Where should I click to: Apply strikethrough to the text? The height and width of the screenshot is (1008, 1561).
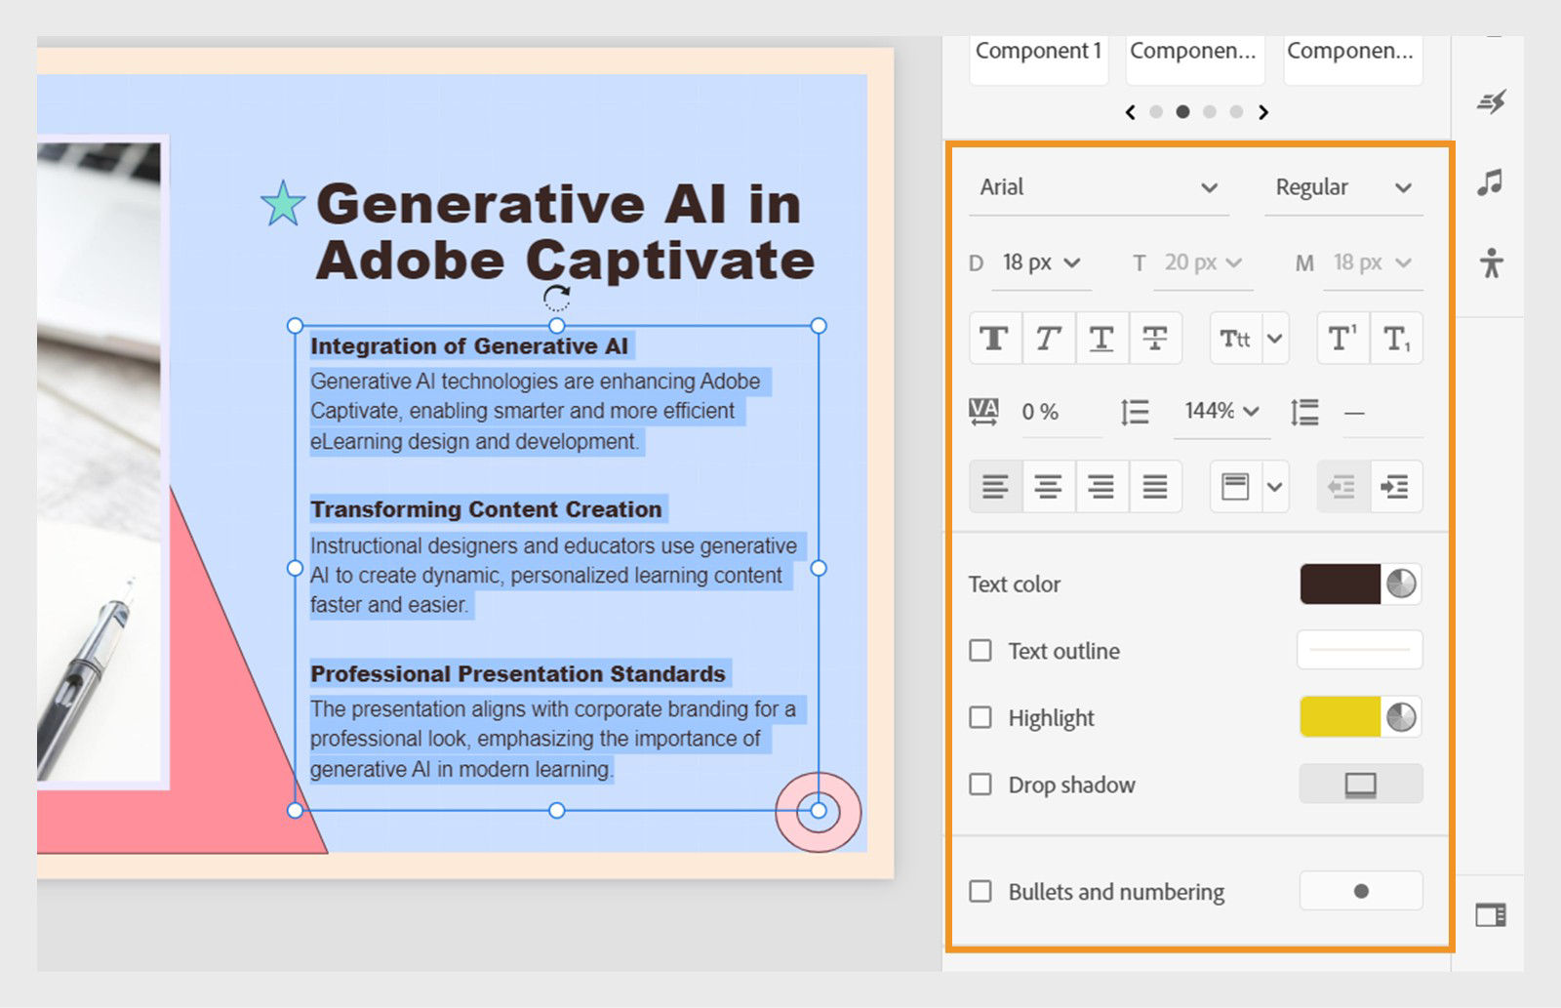pyautogui.click(x=1155, y=339)
